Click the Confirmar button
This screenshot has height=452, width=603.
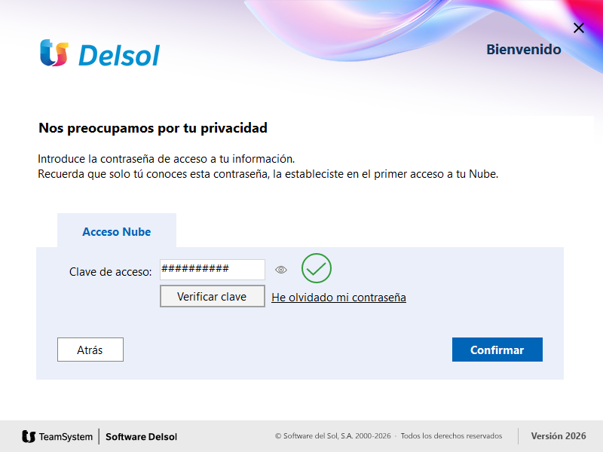tap(497, 350)
